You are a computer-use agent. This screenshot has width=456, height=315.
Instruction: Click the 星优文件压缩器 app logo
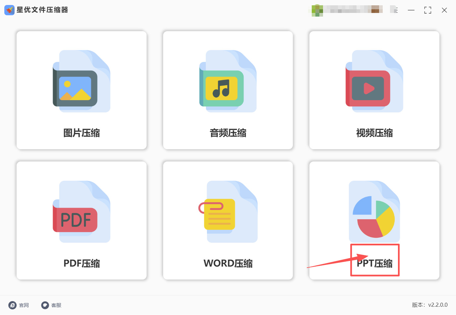coord(9,10)
